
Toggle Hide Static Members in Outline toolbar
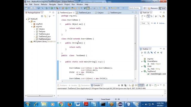coord(155,53)
